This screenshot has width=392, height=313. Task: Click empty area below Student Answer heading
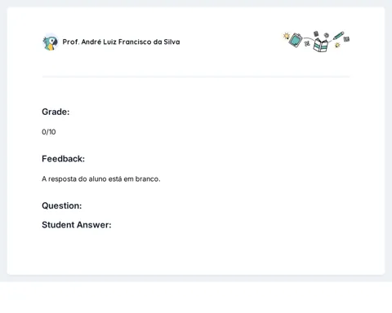(x=196, y=250)
